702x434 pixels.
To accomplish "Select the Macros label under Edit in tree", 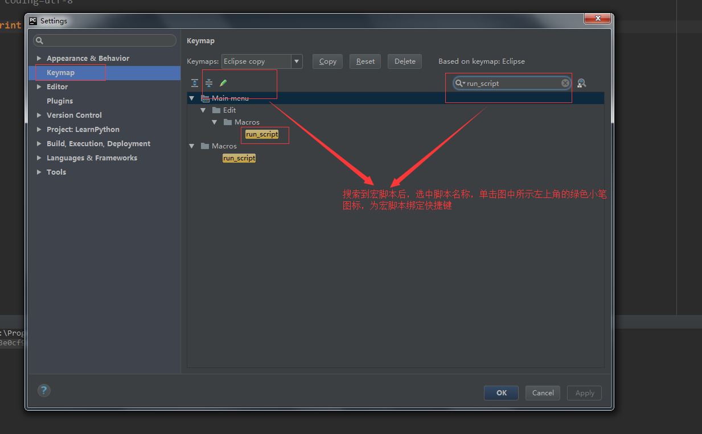I will pyautogui.click(x=247, y=122).
